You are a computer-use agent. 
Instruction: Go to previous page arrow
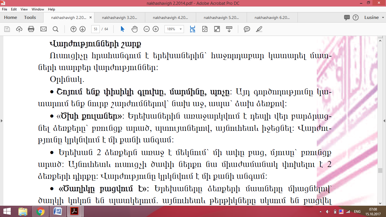[x=73, y=29]
